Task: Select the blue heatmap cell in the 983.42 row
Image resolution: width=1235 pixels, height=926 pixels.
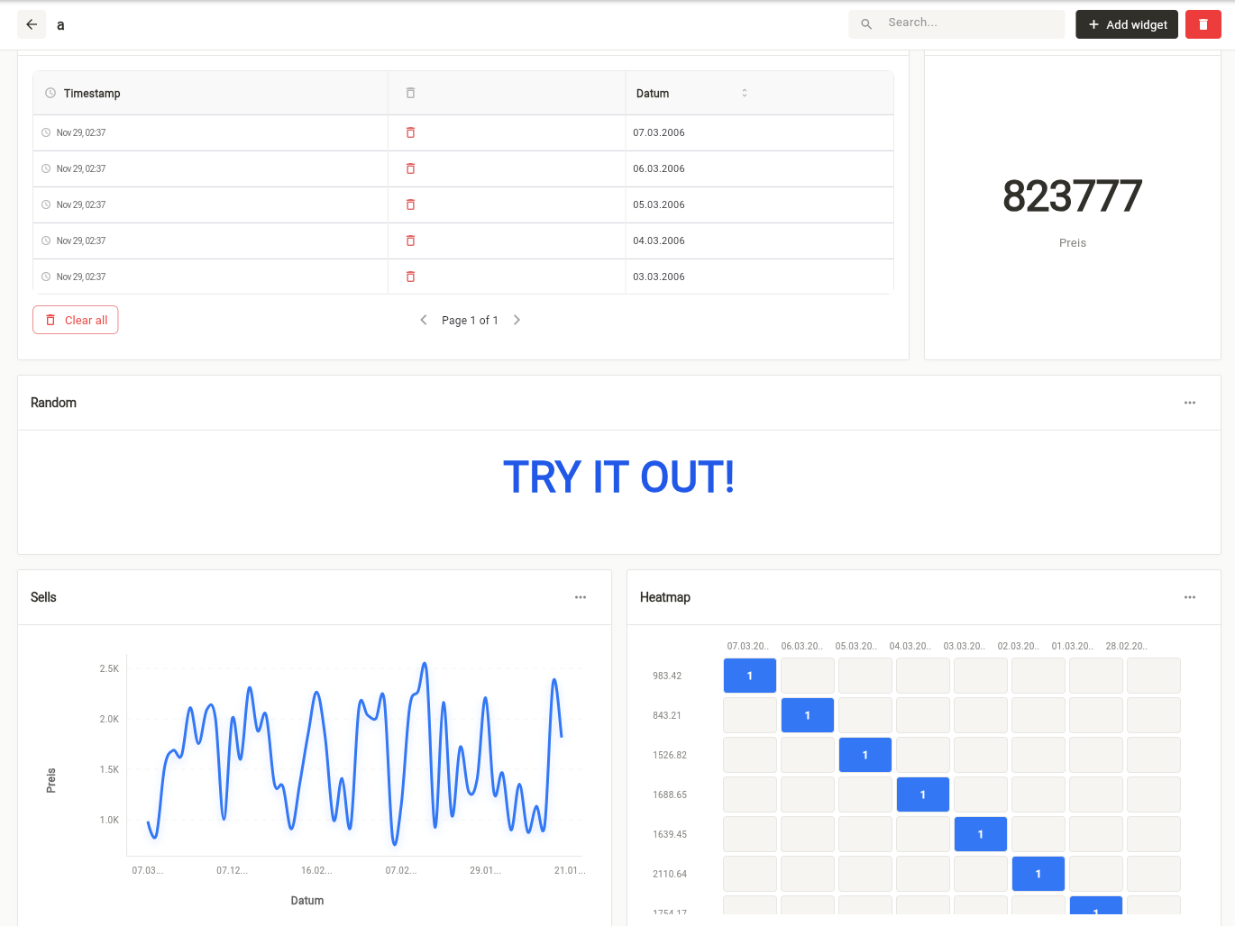Action: pos(749,675)
